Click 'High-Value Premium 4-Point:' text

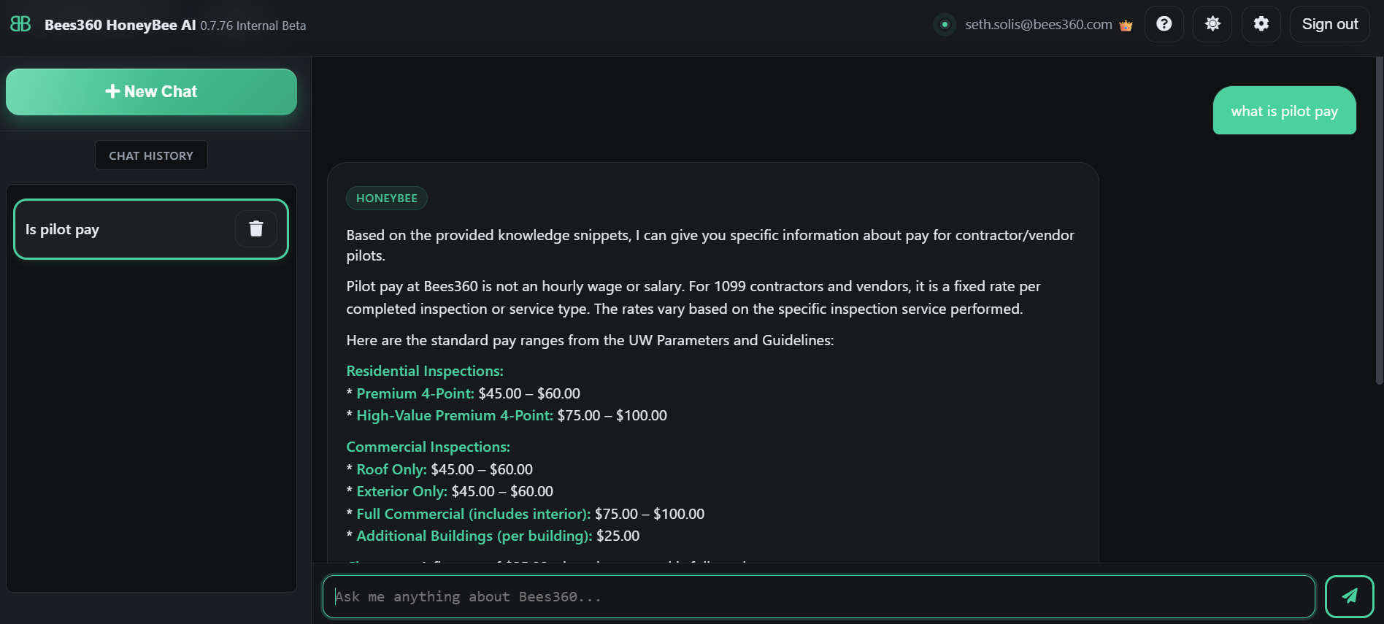tap(455, 415)
